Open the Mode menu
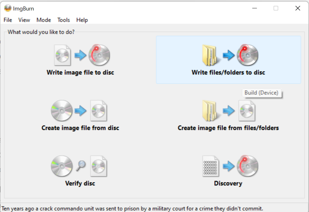 44,20
